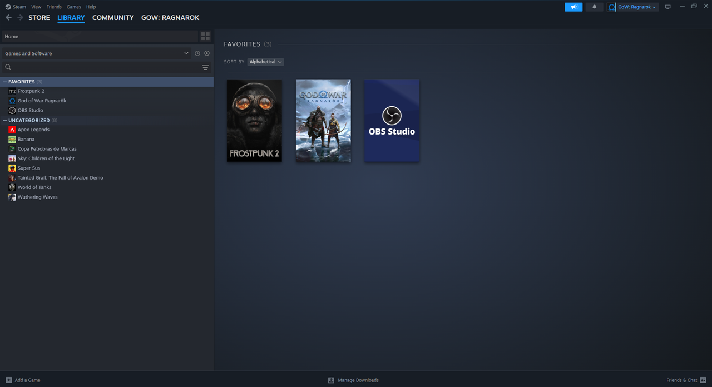Open the Alphabetical sort dropdown

tap(265, 62)
